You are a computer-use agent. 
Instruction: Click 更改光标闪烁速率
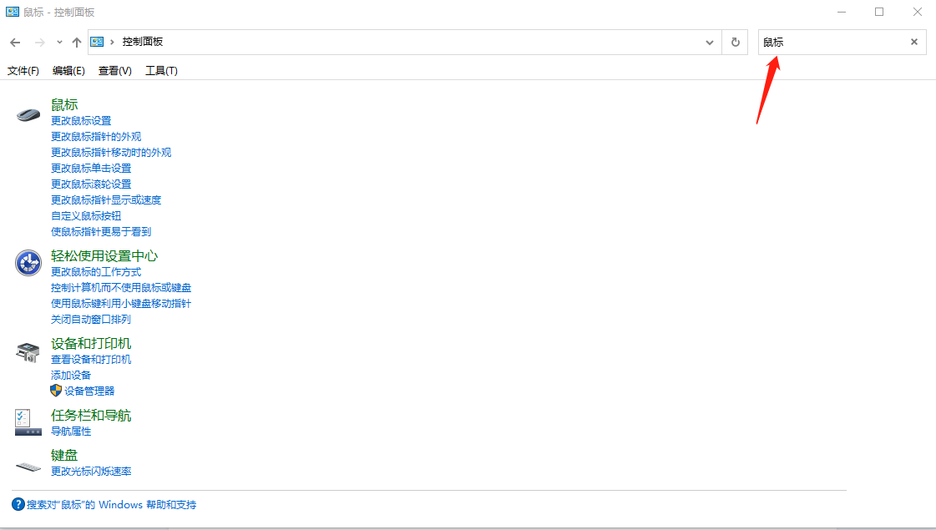click(91, 471)
